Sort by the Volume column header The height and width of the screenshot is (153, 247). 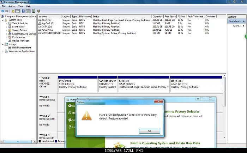[x=49, y=16]
